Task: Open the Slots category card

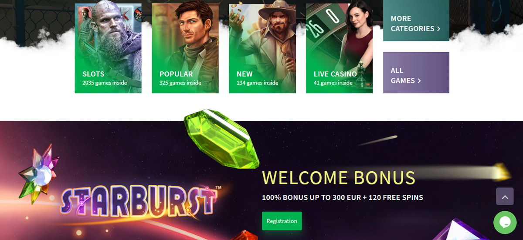Action: [x=108, y=48]
